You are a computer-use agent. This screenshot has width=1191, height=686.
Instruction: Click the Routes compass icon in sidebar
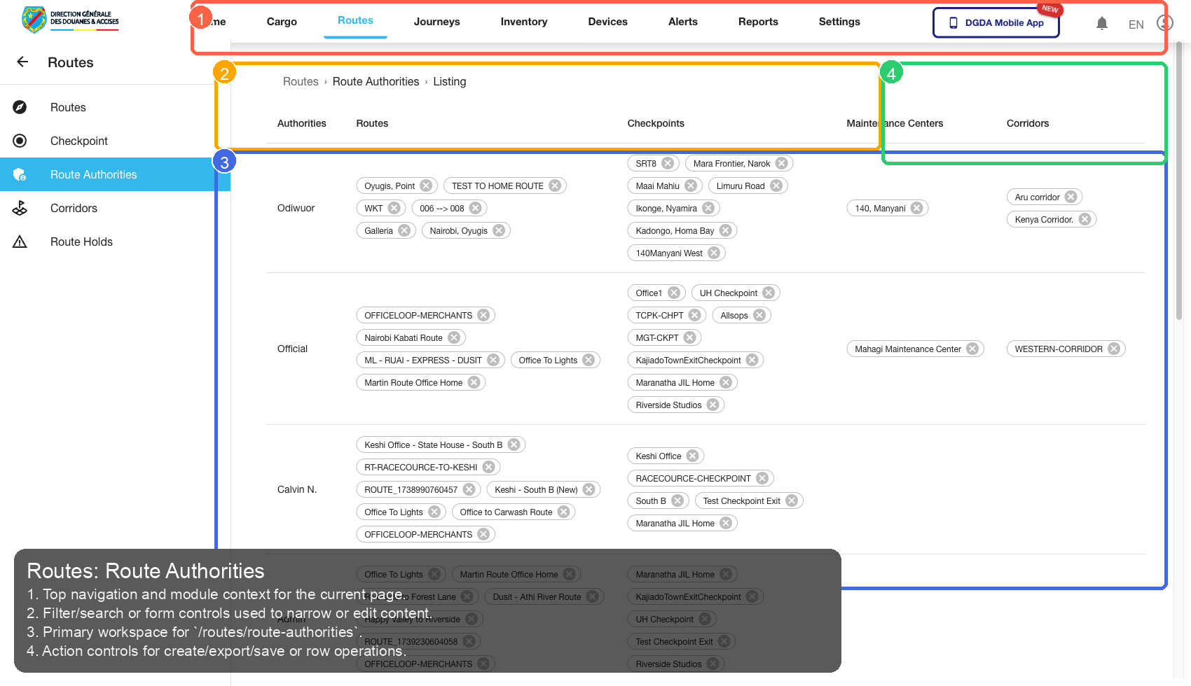tap(21, 107)
